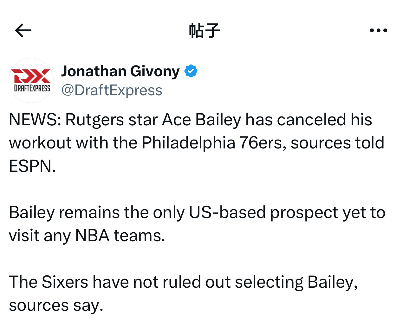Open the three-dot more options menu

pyautogui.click(x=379, y=30)
